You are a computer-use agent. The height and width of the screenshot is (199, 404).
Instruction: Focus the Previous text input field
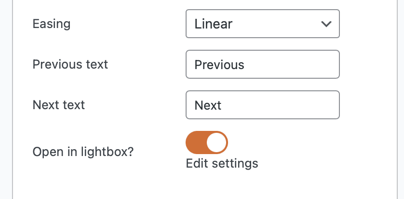pos(262,64)
